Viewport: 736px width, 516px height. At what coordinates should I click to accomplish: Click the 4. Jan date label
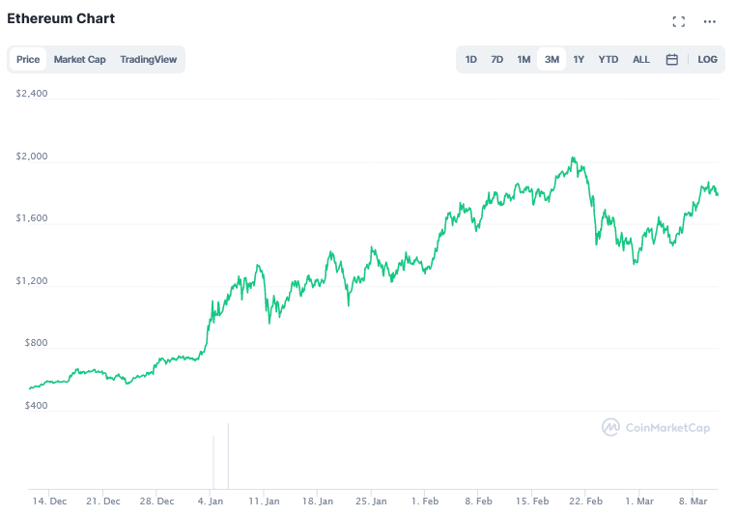tap(211, 501)
